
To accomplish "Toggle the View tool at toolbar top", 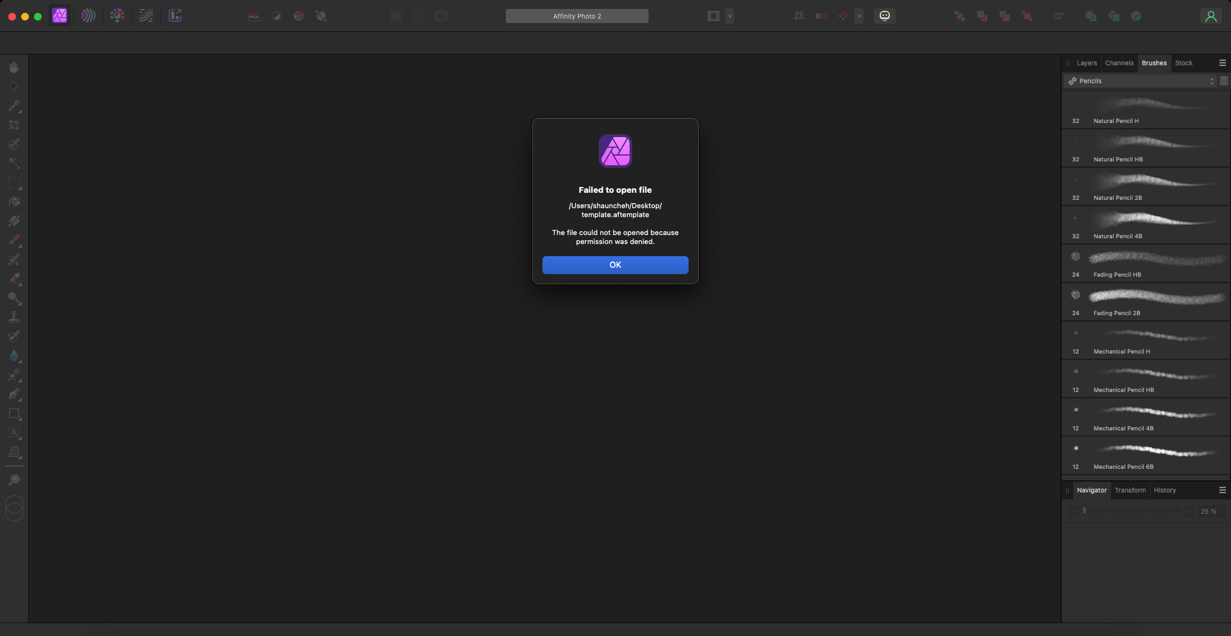I will pyautogui.click(x=14, y=66).
